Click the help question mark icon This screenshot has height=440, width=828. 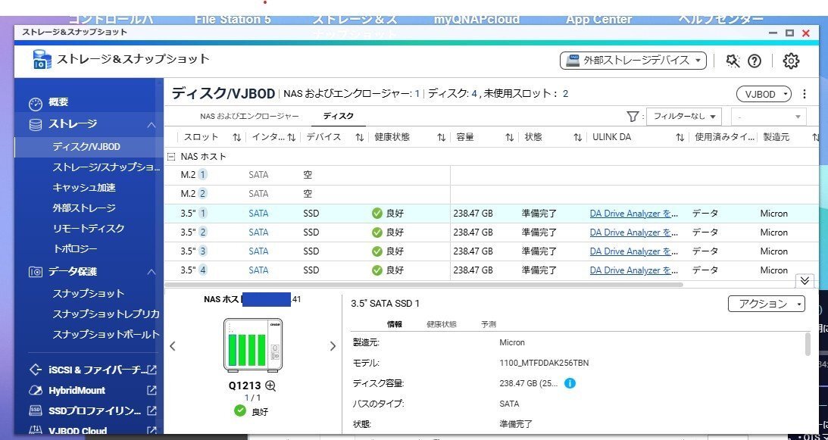click(x=754, y=61)
